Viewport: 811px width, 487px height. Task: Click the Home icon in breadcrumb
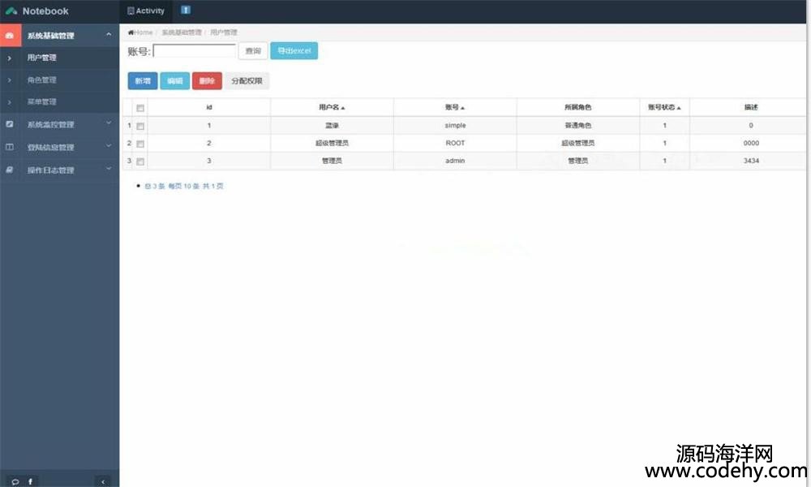coord(131,32)
